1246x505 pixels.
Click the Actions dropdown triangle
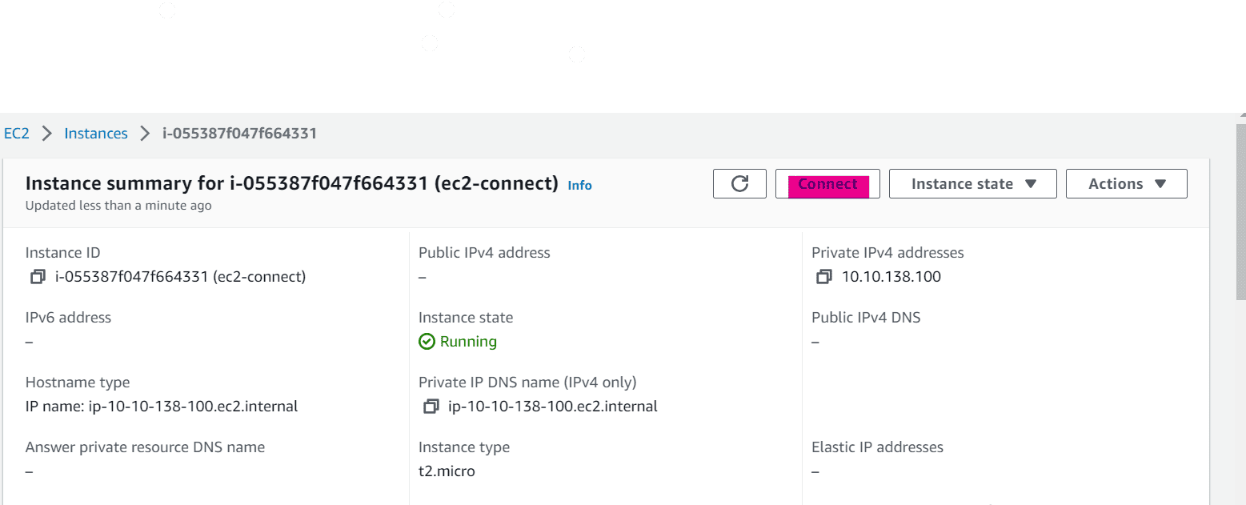click(1160, 184)
